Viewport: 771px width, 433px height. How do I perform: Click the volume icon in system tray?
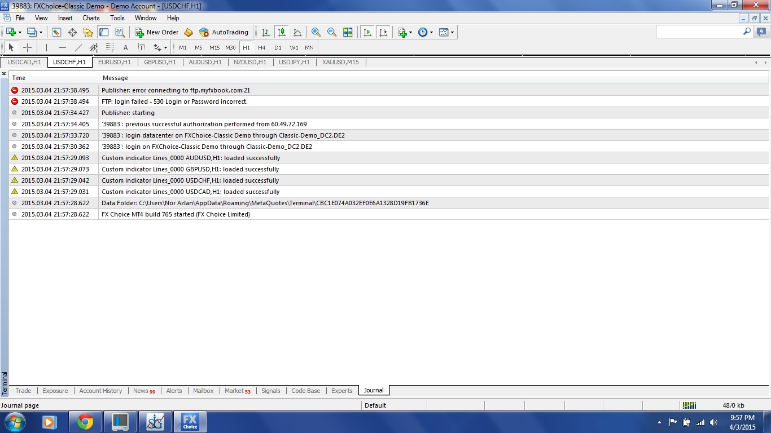coord(714,422)
